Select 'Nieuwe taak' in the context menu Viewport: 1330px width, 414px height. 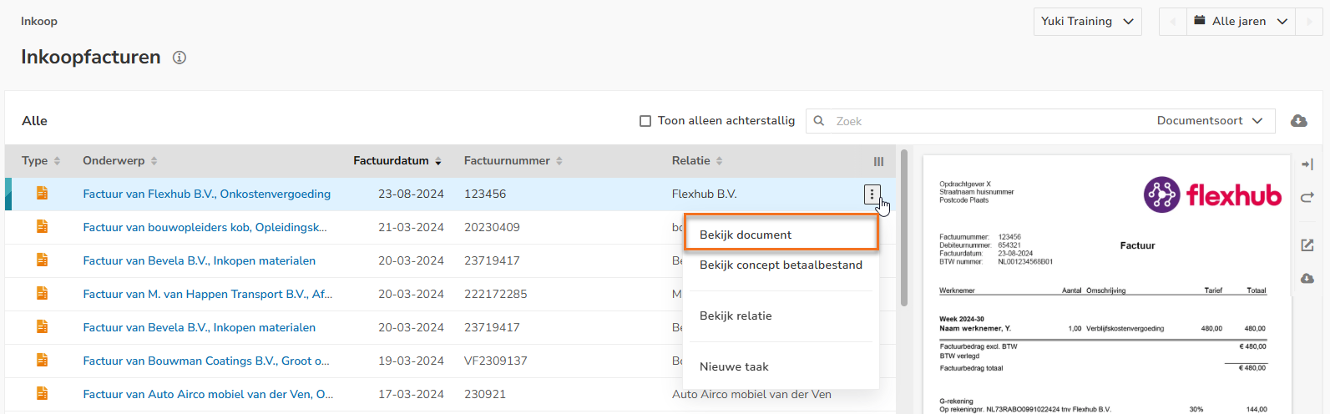click(734, 366)
